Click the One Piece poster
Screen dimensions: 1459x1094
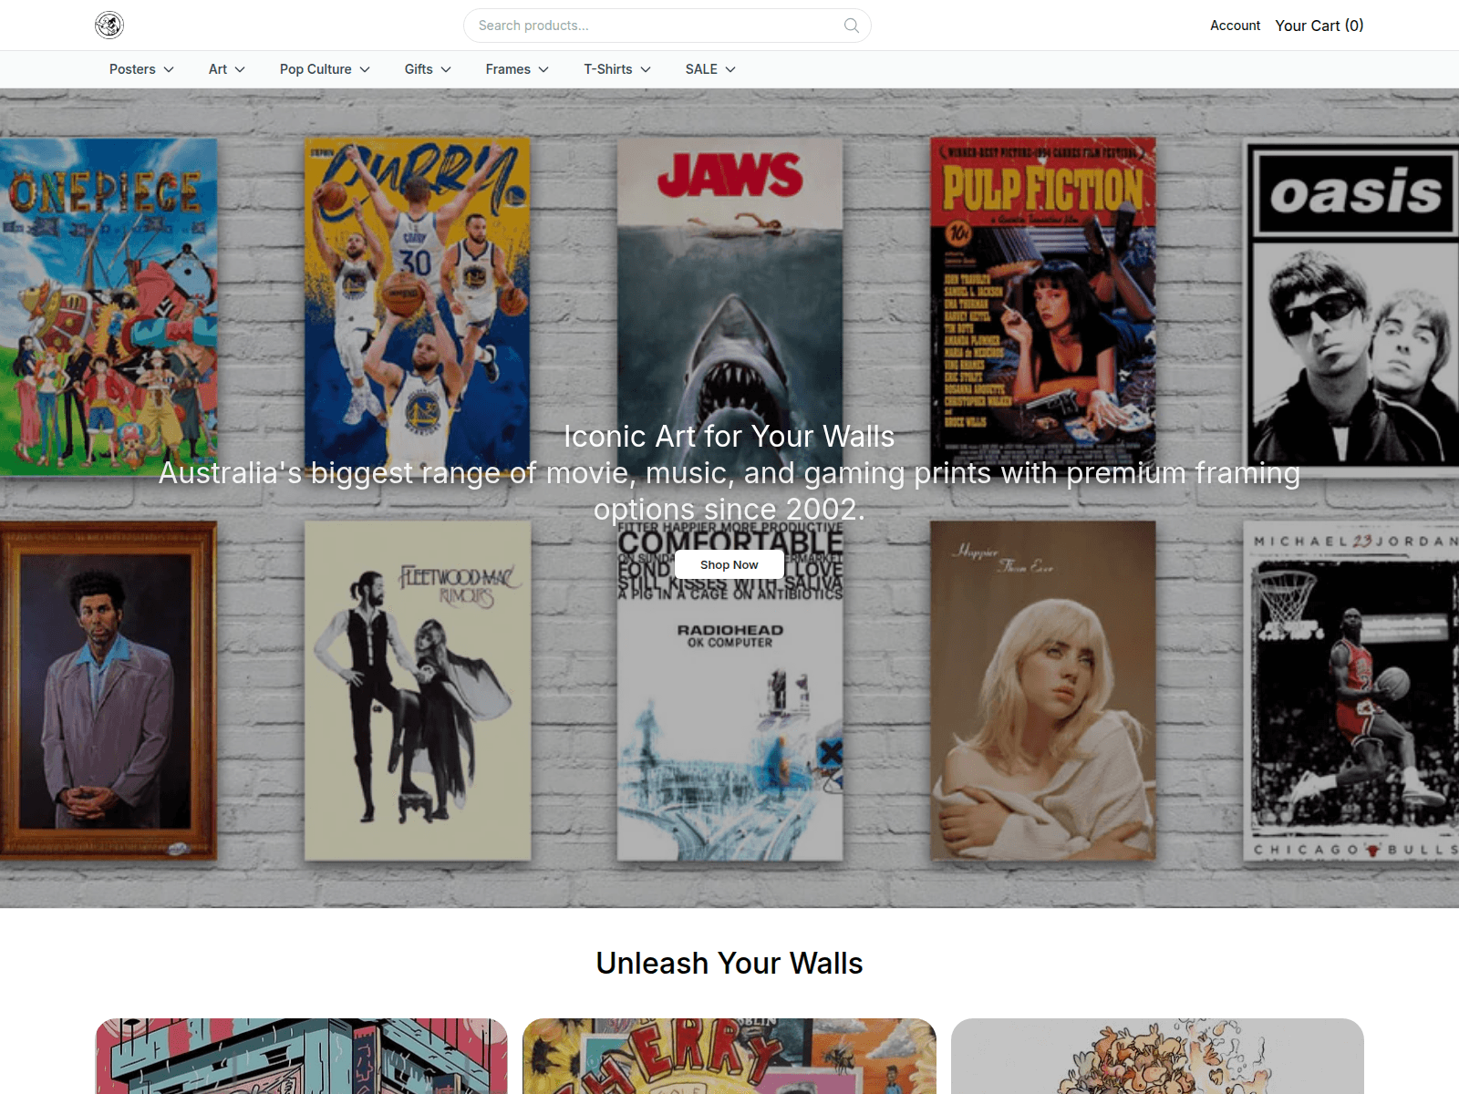click(x=109, y=307)
